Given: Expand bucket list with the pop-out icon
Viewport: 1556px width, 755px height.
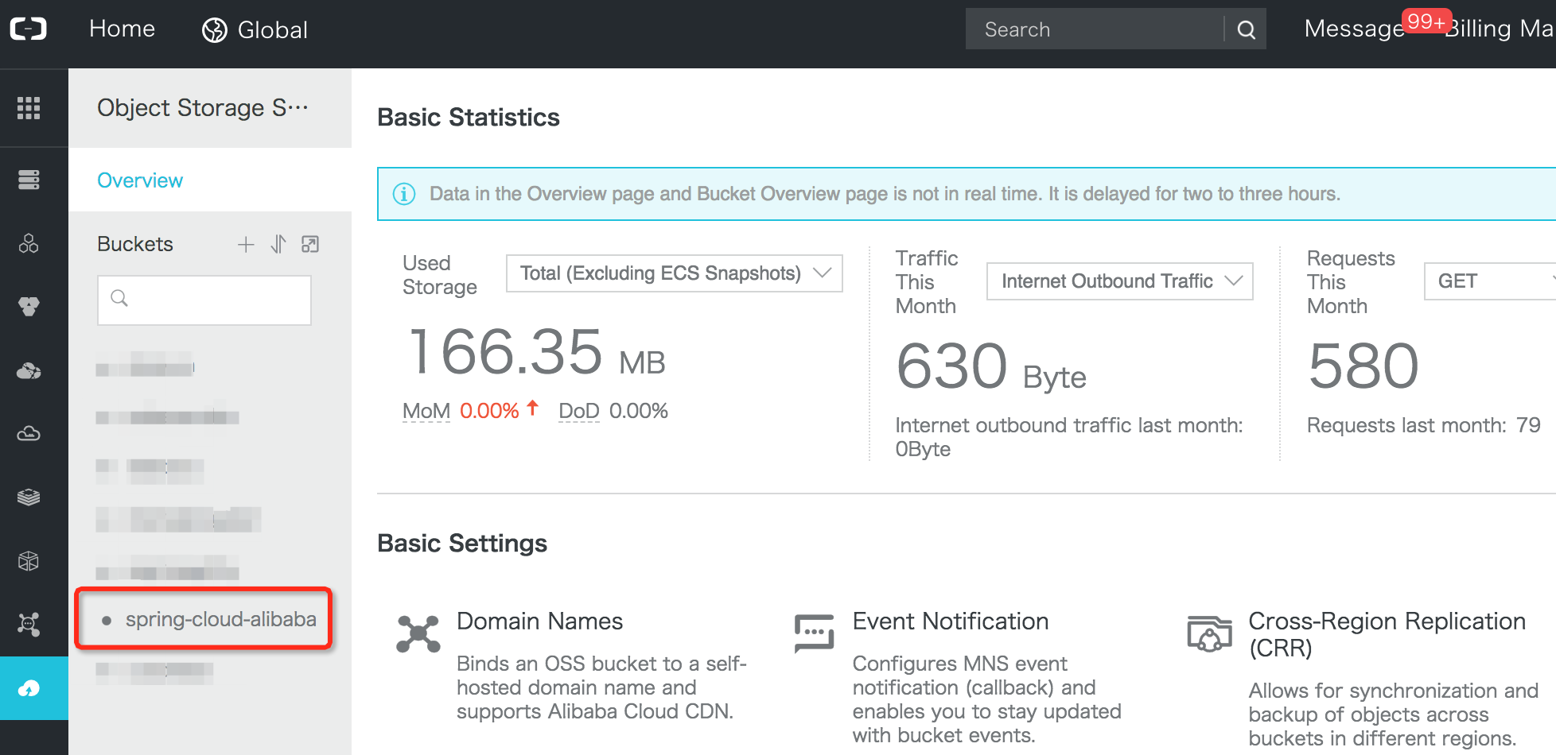Looking at the screenshot, I should point(310,244).
